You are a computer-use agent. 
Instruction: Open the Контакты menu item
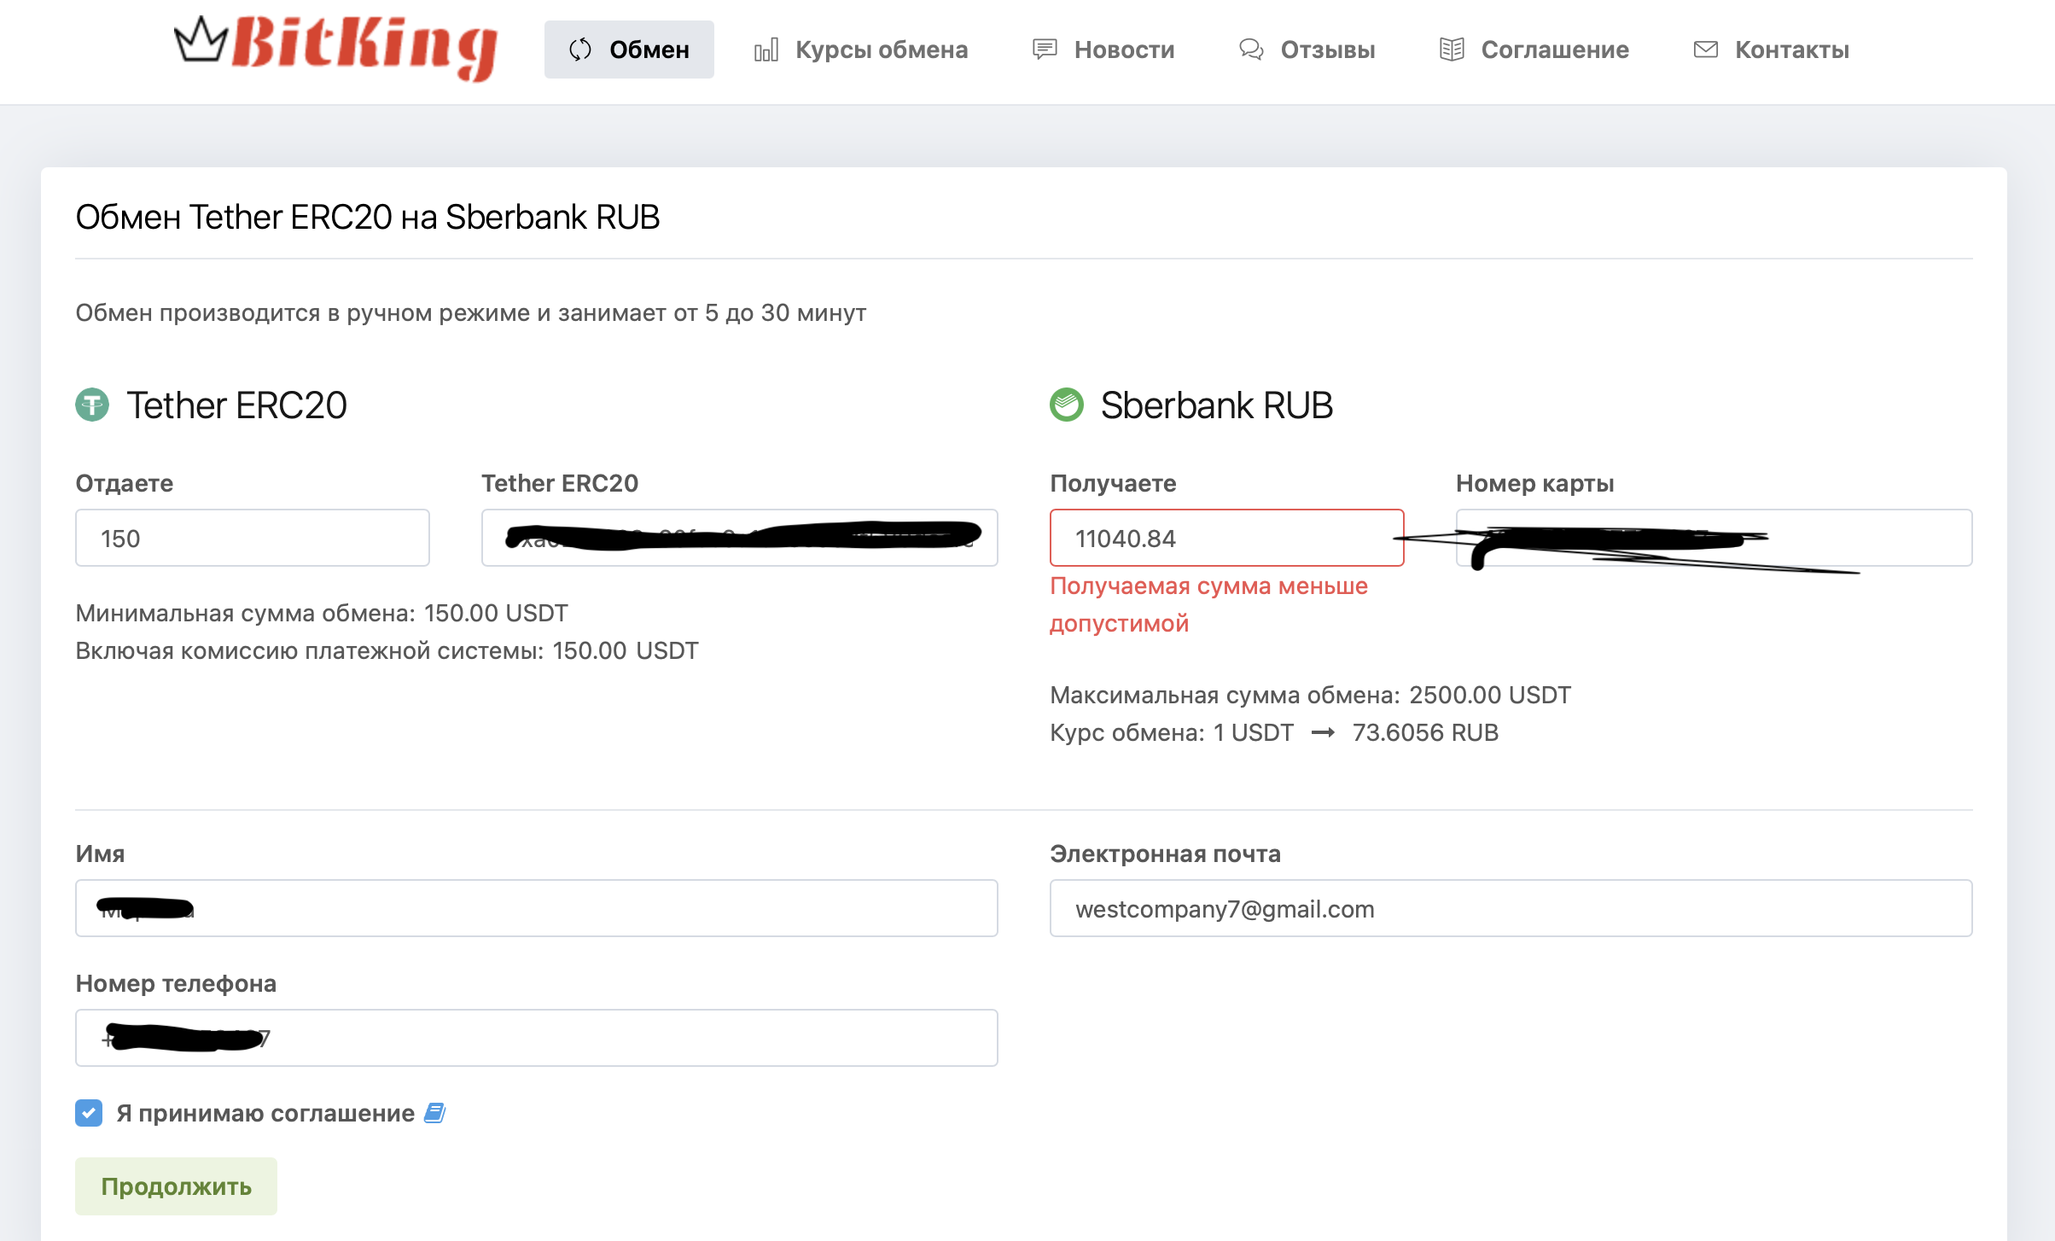(1791, 50)
